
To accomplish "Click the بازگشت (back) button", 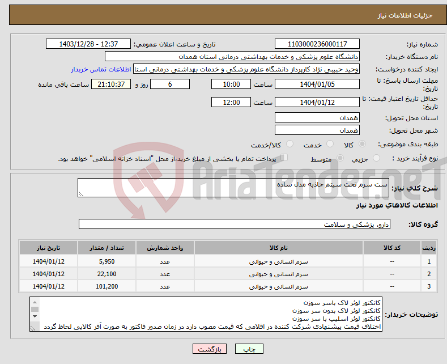I will [x=210, y=349].
